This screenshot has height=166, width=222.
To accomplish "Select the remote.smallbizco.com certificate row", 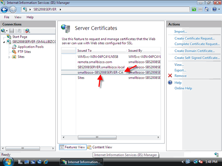I will pyautogui.click(x=111, y=62).
